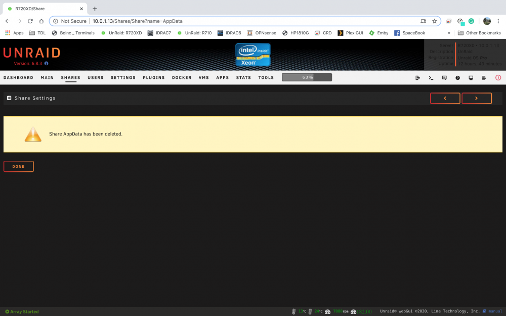The width and height of the screenshot is (506, 316).
Task: Open the iDRAC7 bookmark
Action: click(159, 33)
